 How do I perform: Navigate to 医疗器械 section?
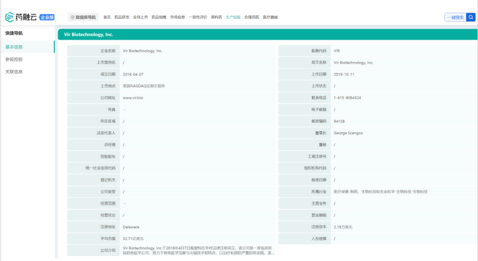pyautogui.click(x=271, y=17)
